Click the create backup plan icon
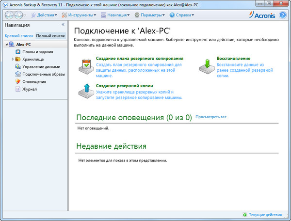This screenshot has height=221, width=291. (x=85, y=64)
